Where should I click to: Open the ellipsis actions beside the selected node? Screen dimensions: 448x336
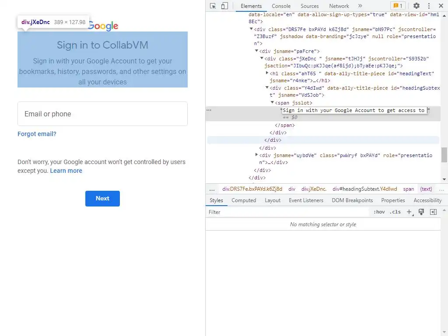pyautogui.click(x=209, y=110)
